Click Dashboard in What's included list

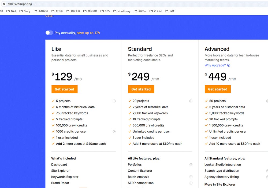(x=59, y=165)
